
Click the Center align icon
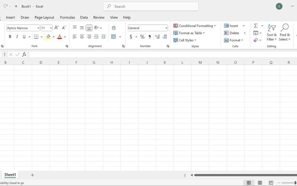coord(82,37)
